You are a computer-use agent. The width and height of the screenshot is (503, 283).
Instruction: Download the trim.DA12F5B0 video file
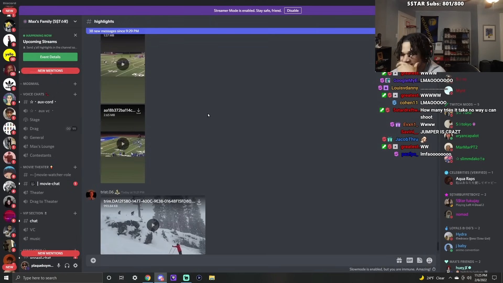pos(199,202)
